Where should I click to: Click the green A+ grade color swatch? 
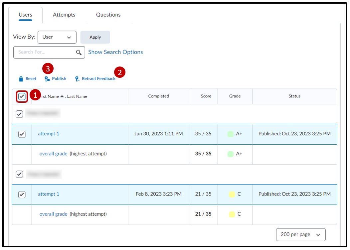click(230, 134)
